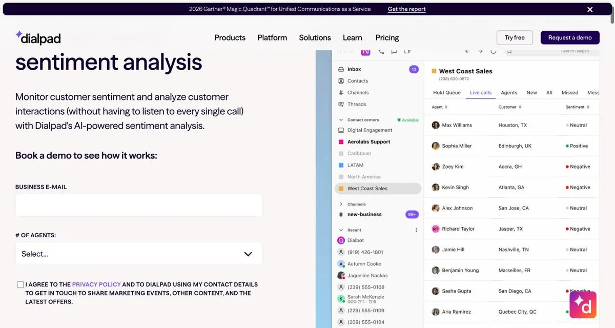Click the message bubble icon in app preview
The height and width of the screenshot is (328, 615).
tap(394, 51)
